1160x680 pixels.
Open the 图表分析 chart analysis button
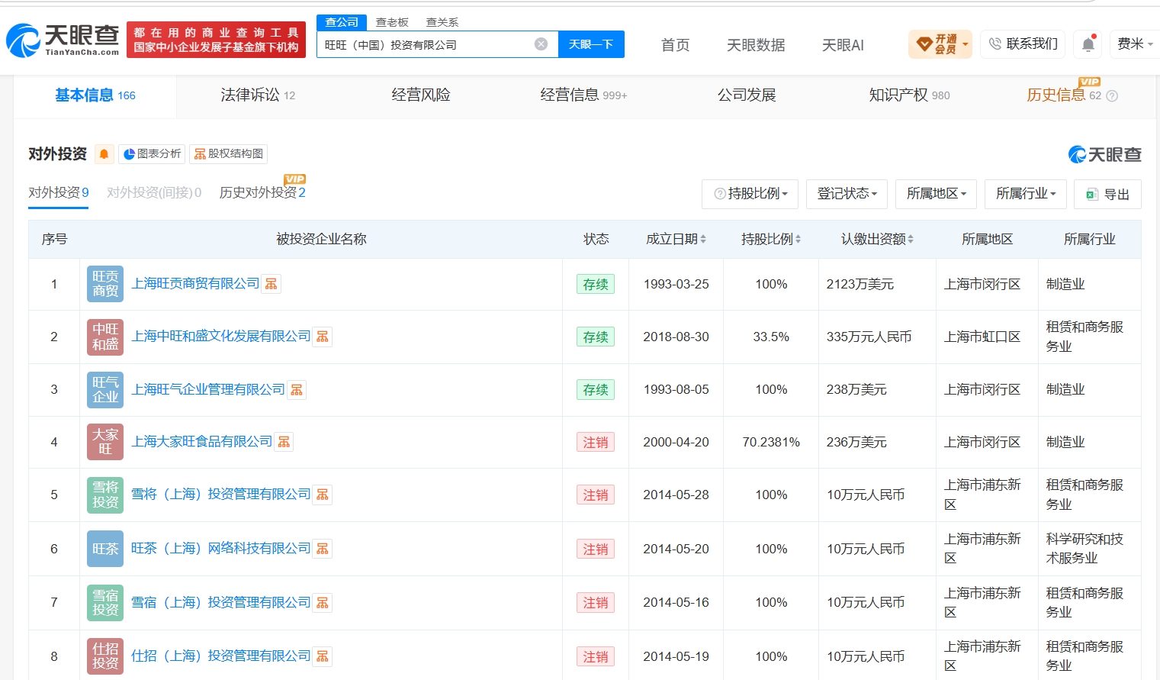[152, 154]
